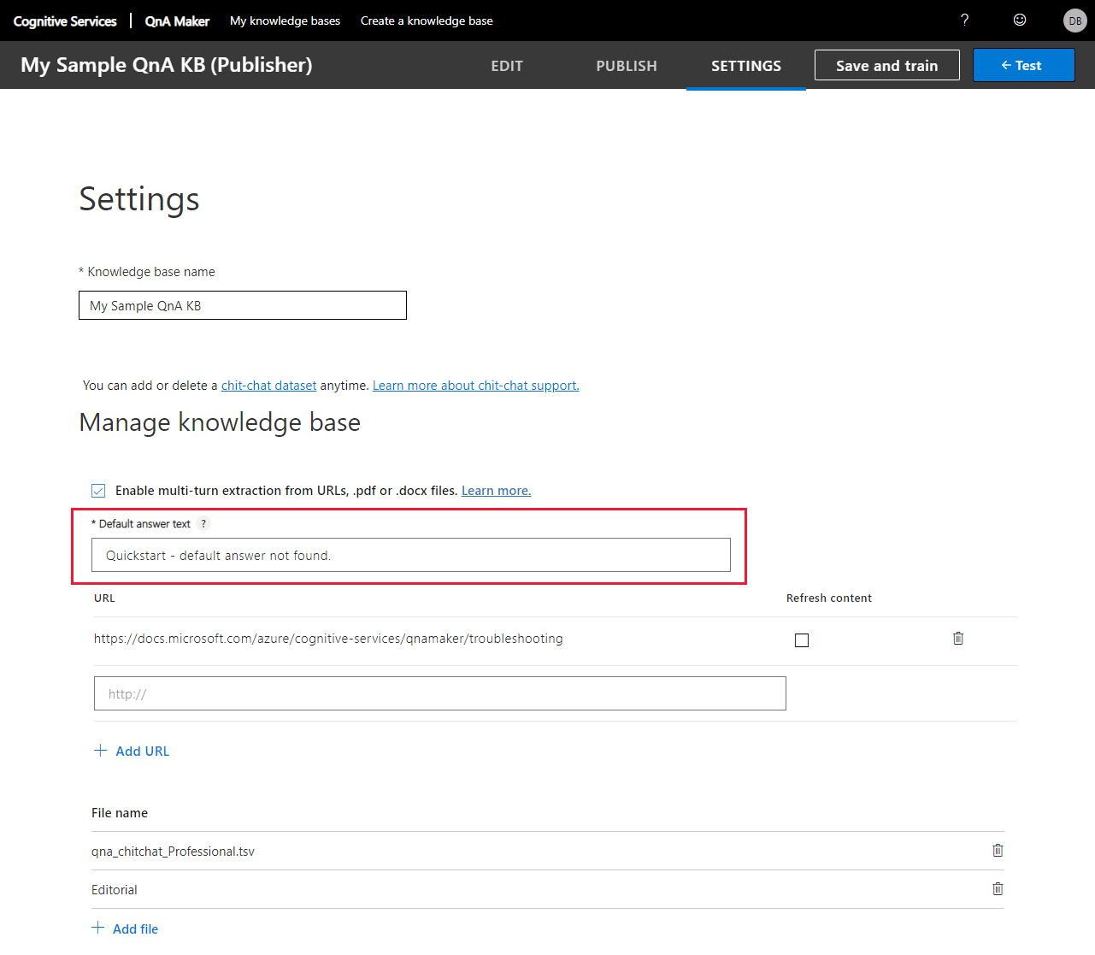Open the chit-chat dataset link
Image resolution: width=1095 pixels, height=955 pixels.
[268, 385]
